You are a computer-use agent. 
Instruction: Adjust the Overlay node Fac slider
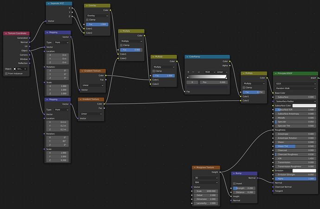[97, 24]
